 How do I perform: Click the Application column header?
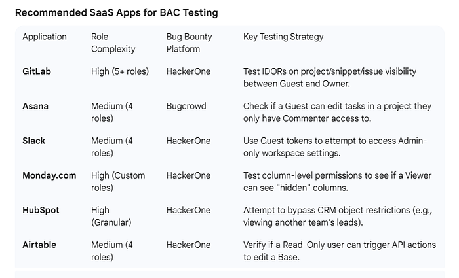45,37
